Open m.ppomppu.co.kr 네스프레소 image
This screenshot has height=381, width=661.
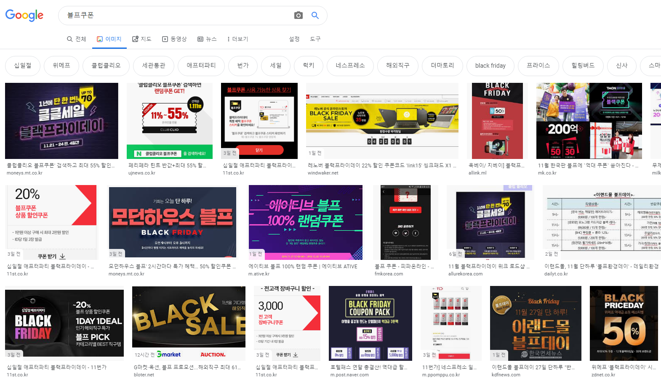click(x=451, y=323)
